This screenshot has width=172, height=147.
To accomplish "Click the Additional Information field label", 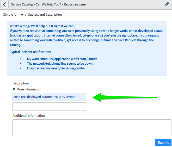I will pyautogui.click(x=29, y=116).
